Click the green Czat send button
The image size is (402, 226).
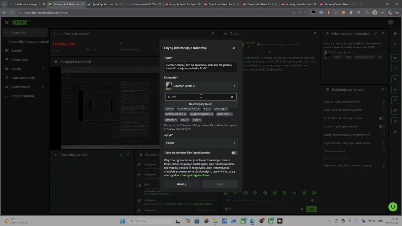coord(311,209)
